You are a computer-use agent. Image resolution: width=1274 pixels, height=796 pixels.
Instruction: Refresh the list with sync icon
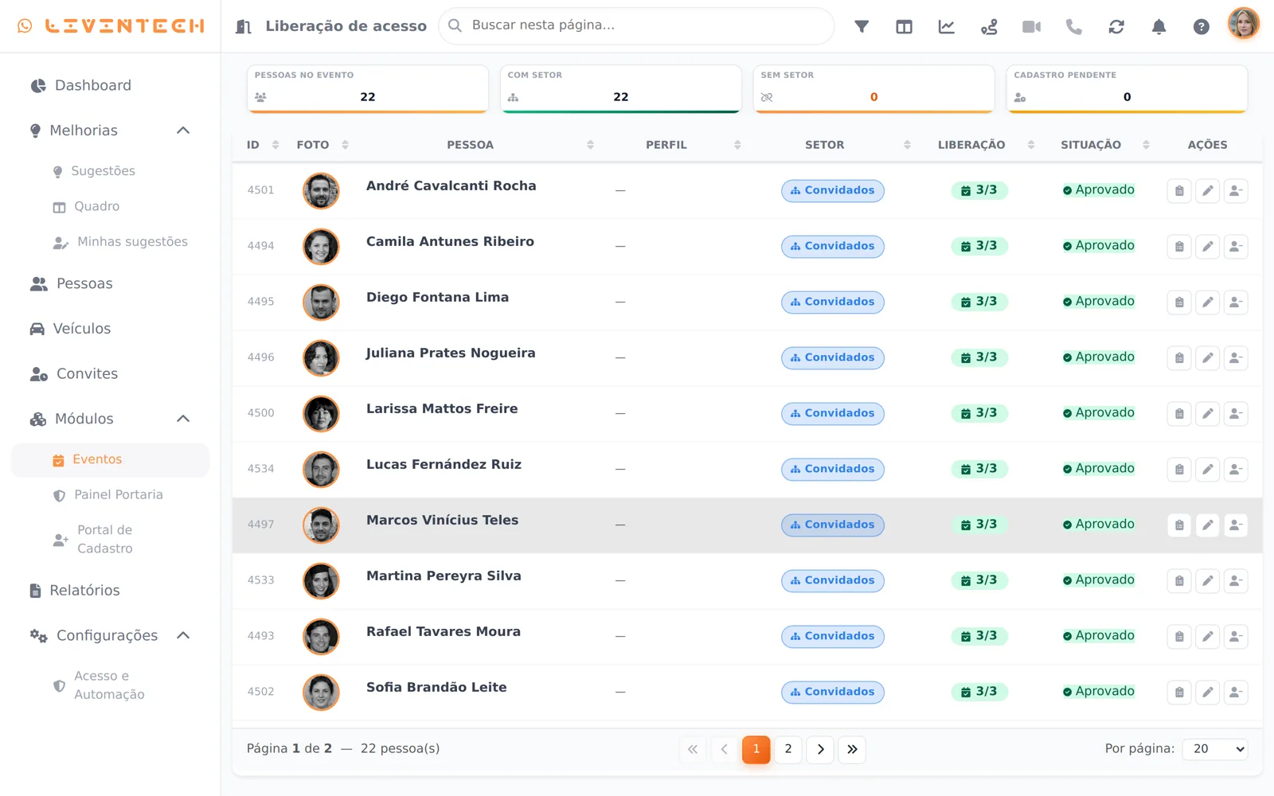pyautogui.click(x=1116, y=26)
